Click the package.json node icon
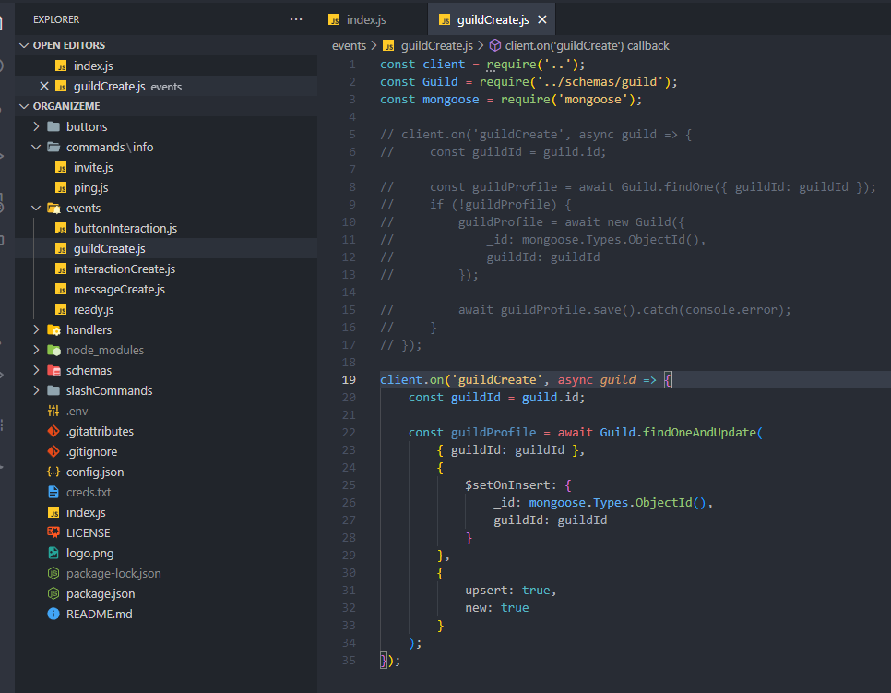 (53, 594)
